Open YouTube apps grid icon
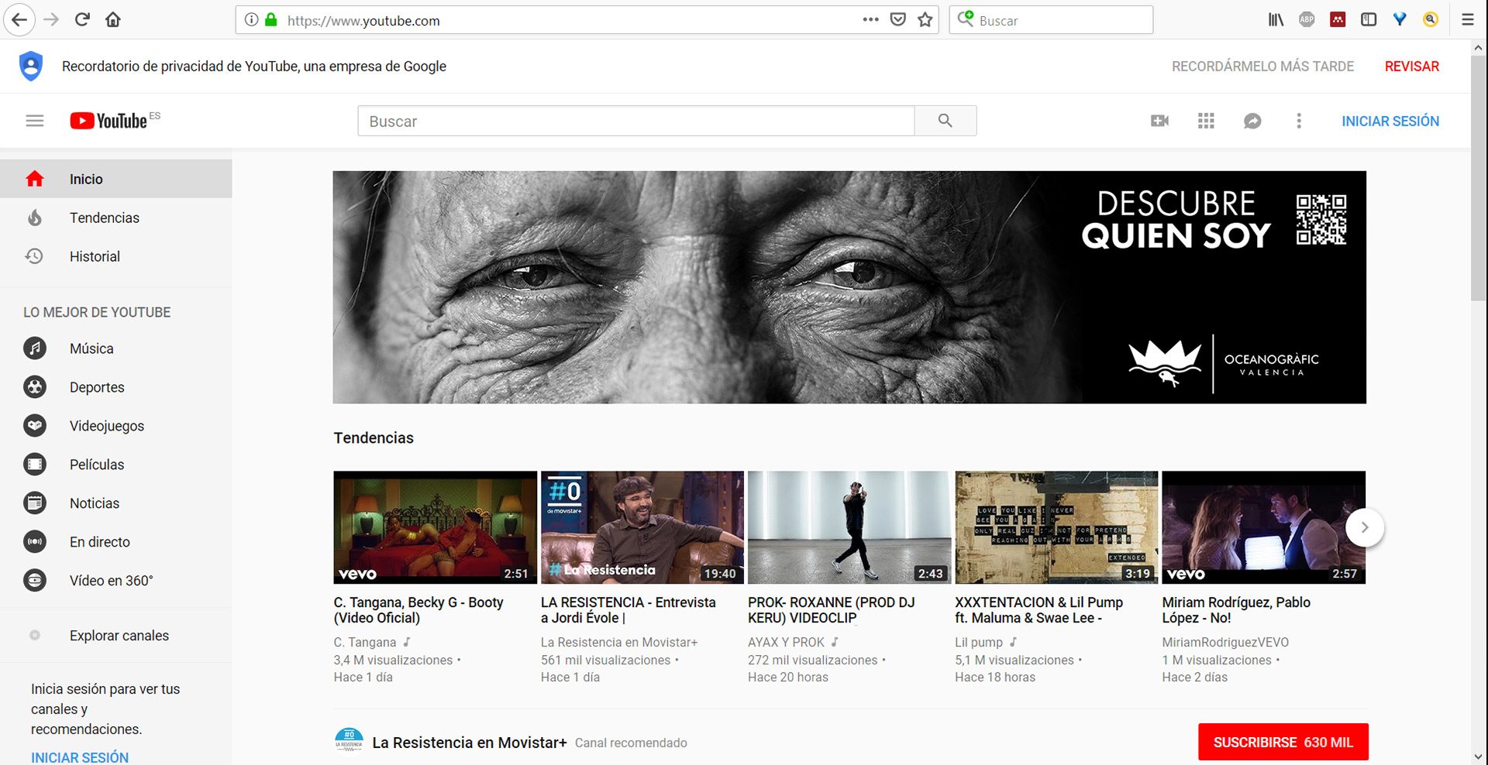 1206,121
